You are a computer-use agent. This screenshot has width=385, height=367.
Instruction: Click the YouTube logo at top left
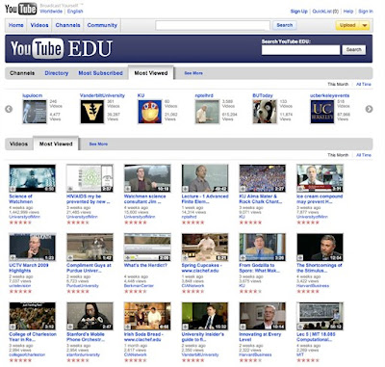[x=21, y=9]
